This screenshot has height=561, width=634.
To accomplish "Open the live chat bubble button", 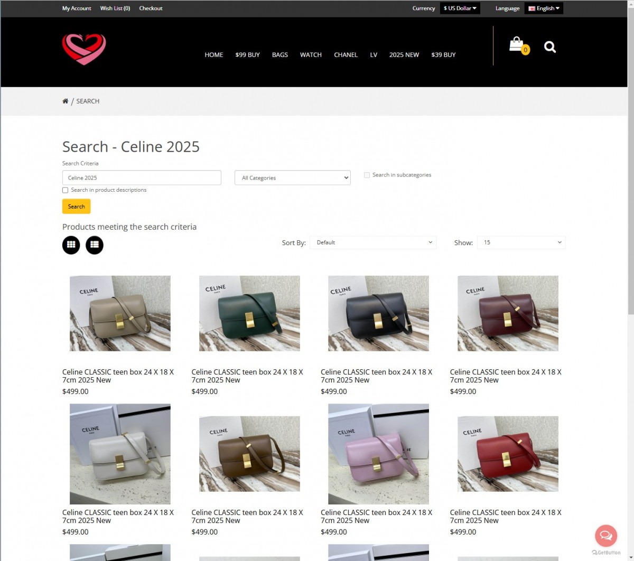I will (x=606, y=536).
